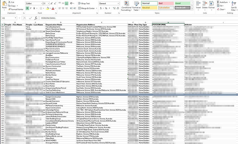Expand the cell Styles gallery More arrow

192,9
